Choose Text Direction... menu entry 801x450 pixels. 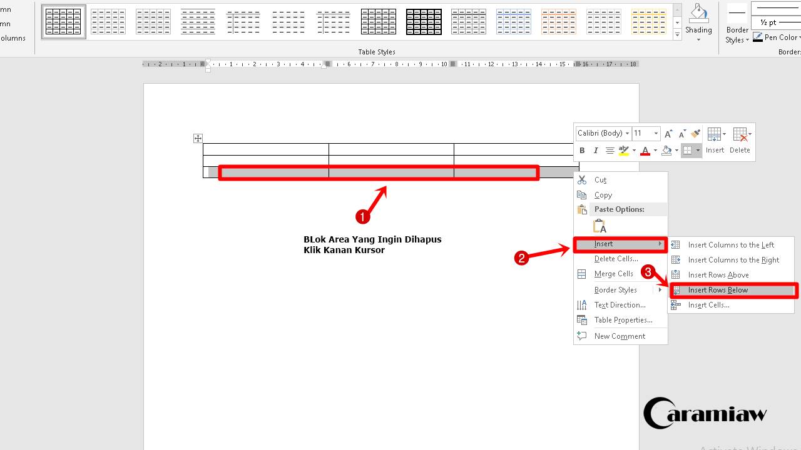[x=620, y=305]
